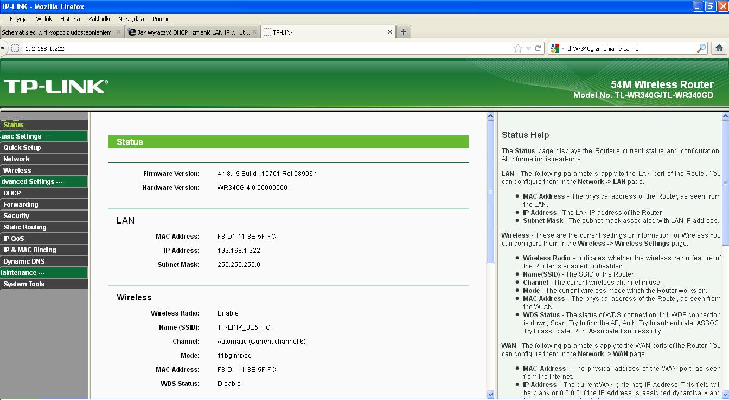This screenshot has width=729, height=400.
Task: Open Forwarding in sidebar
Action: click(x=21, y=204)
